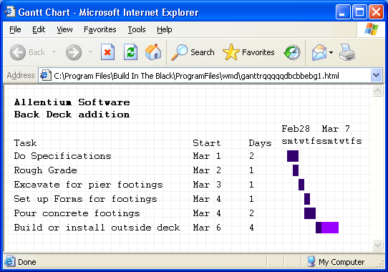The image size is (388, 272).
Task: Open the Search pane
Action: [x=193, y=52]
